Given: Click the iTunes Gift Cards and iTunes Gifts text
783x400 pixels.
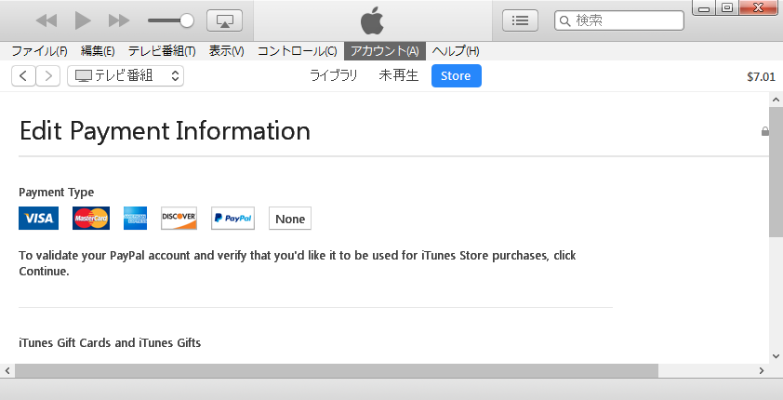Looking at the screenshot, I should coord(110,342).
